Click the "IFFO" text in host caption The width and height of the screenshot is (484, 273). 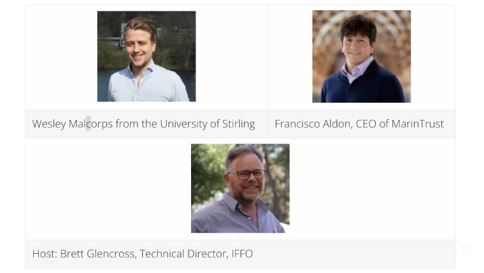(242, 254)
